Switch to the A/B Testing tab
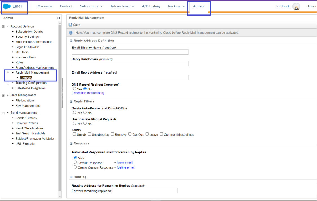Image resolution: width=317 pixels, height=201 pixels. pos(151,6)
